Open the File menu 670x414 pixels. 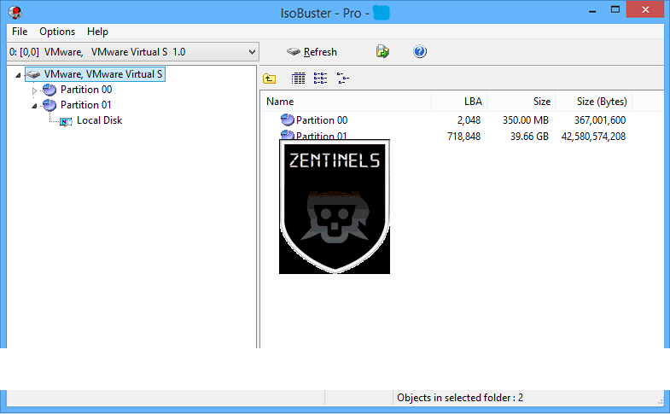20,32
